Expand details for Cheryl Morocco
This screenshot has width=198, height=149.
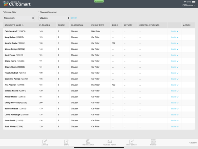(x=174, y=103)
